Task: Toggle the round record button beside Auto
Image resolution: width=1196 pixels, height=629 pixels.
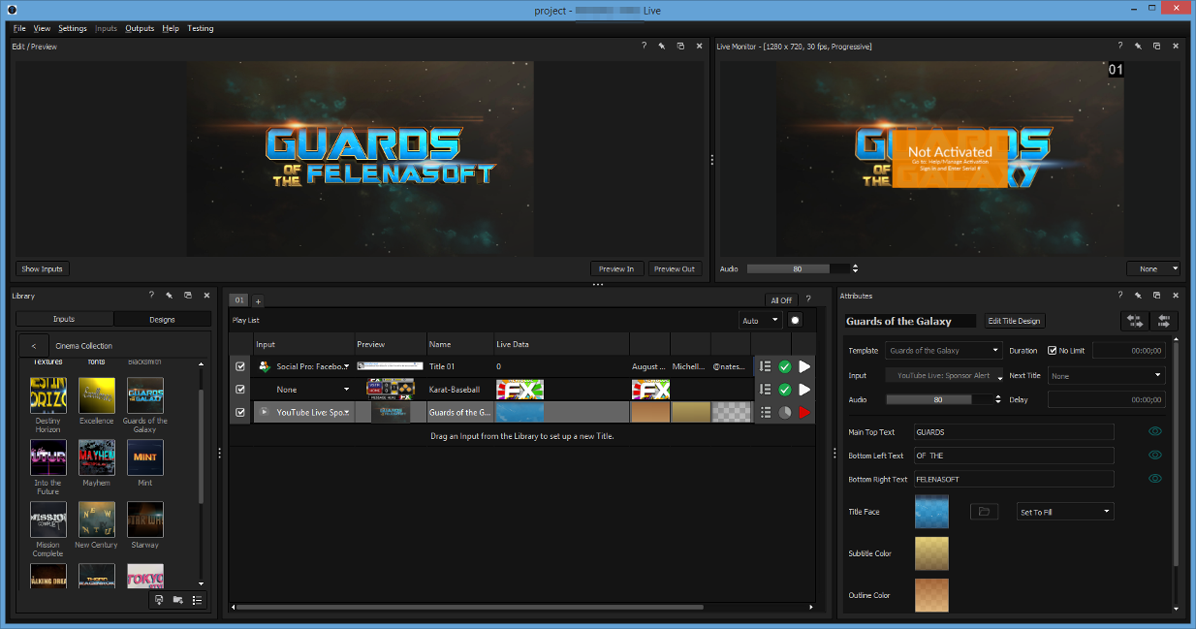Action: tap(796, 320)
